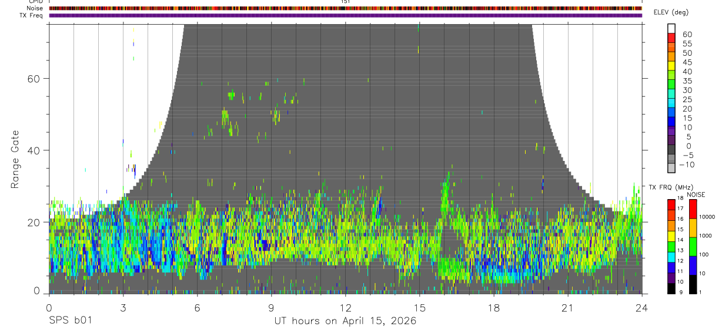Screen dimensions: 722x333
Task: Click the '12' tick on the UT hours axis
Action: (345, 307)
